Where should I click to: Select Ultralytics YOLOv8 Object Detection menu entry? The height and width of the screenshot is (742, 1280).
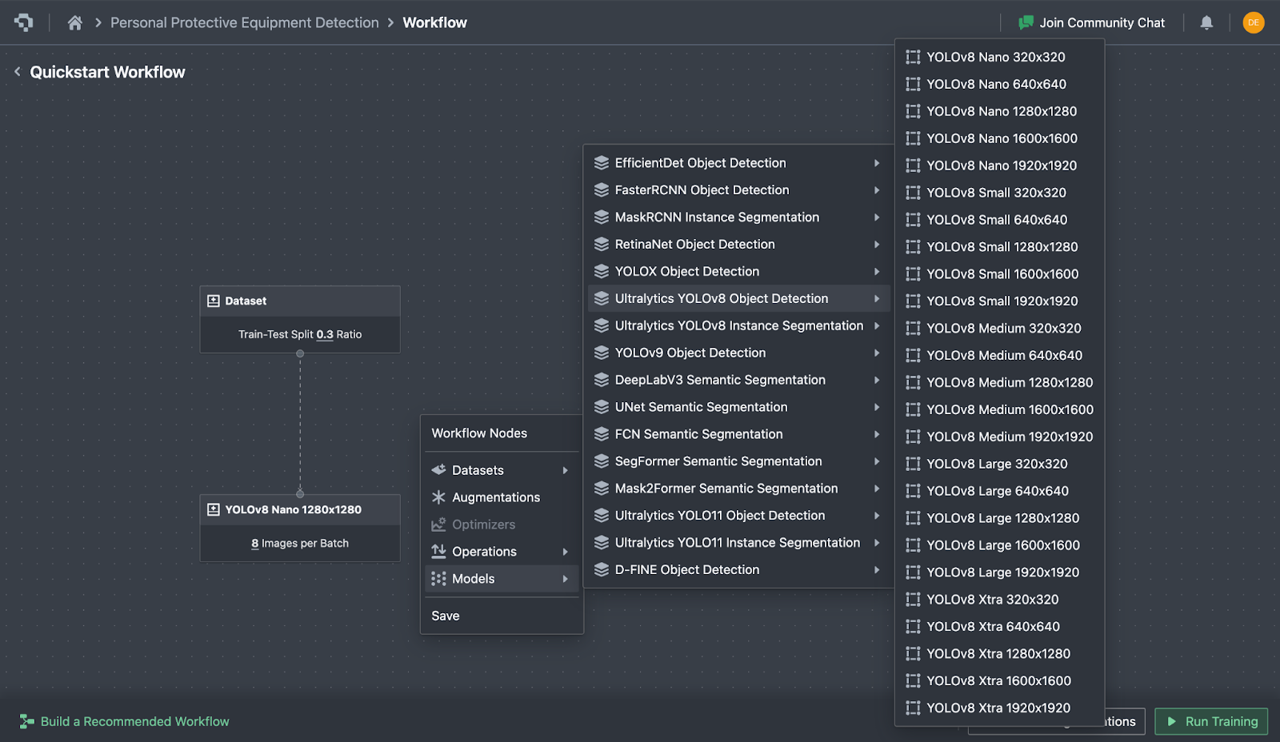[x=739, y=299]
